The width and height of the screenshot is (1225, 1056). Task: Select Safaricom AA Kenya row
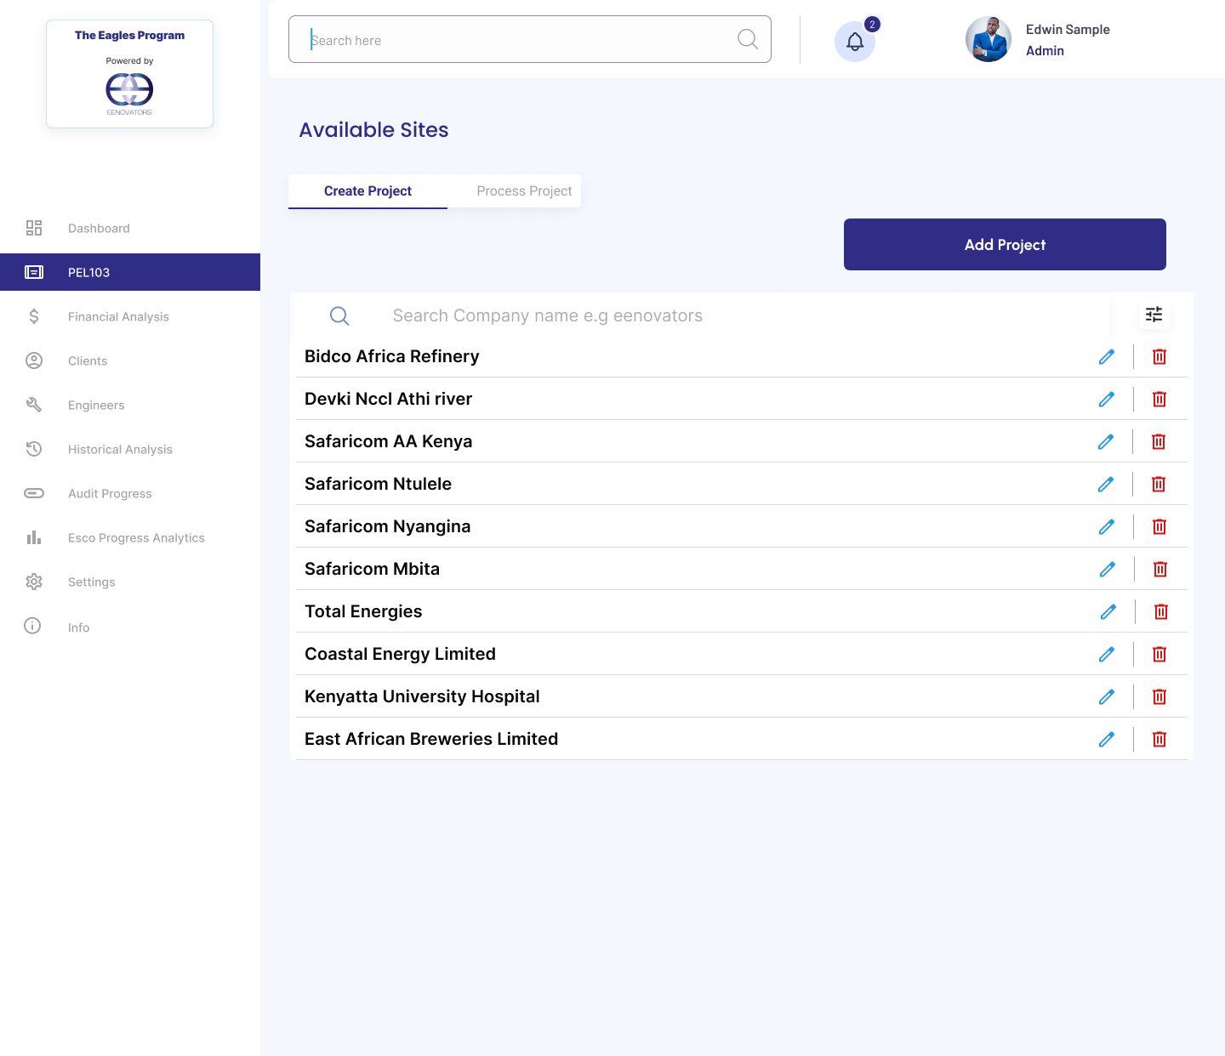click(740, 441)
